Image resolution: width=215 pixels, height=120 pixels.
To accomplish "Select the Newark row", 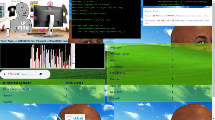I will click(52, 95).
